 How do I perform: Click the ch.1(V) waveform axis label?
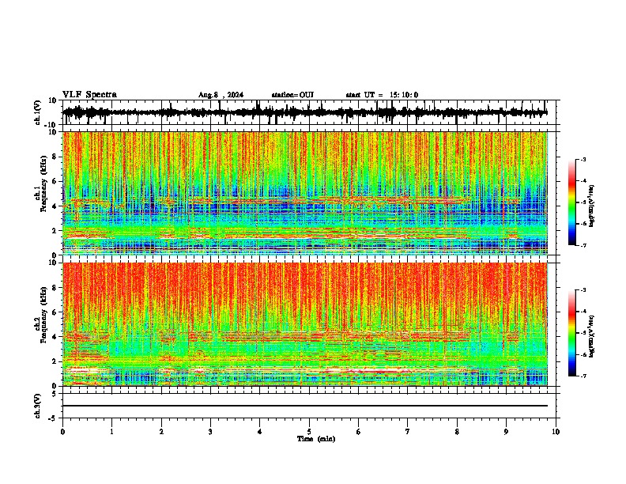[38, 112]
